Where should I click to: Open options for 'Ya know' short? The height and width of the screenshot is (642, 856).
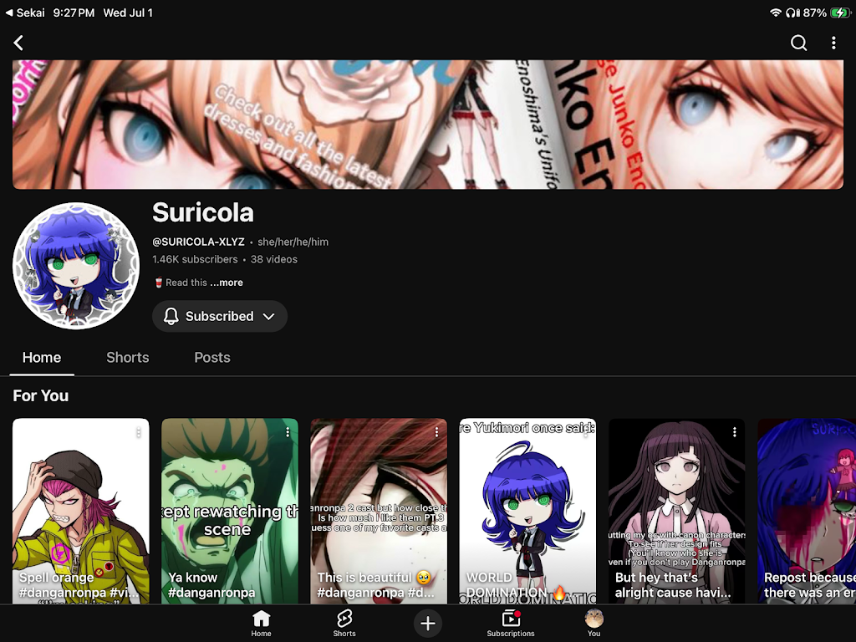(288, 432)
